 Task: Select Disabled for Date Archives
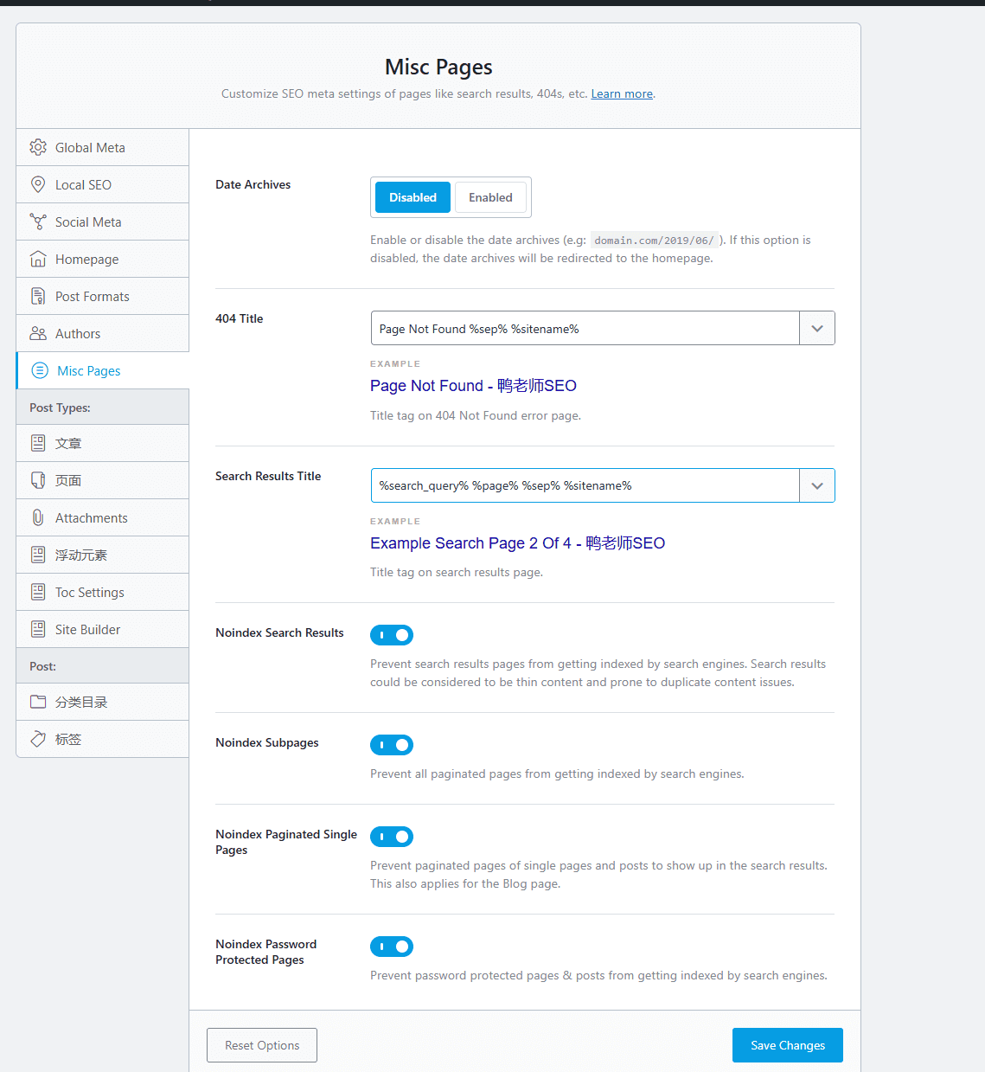[x=413, y=197]
